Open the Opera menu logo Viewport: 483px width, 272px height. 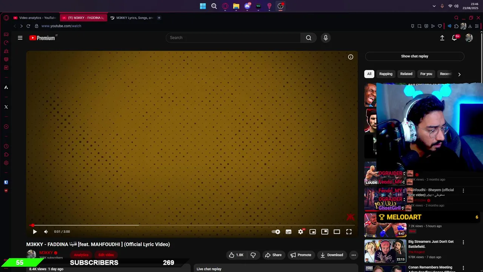(6, 18)
